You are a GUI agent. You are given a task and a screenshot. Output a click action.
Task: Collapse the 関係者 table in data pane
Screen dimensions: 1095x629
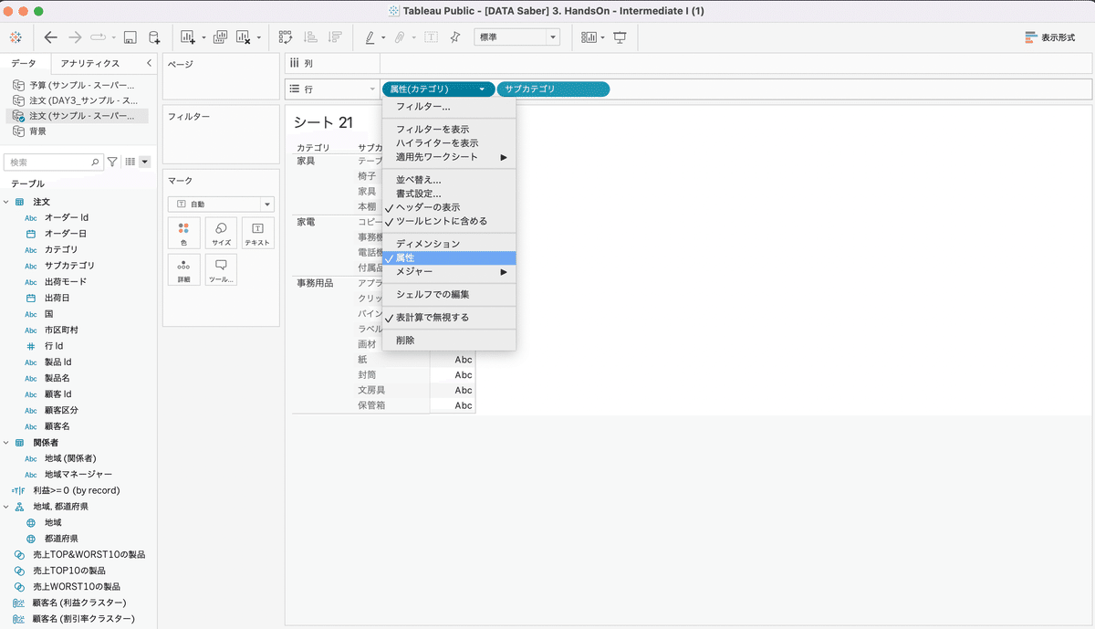[7, 443]
